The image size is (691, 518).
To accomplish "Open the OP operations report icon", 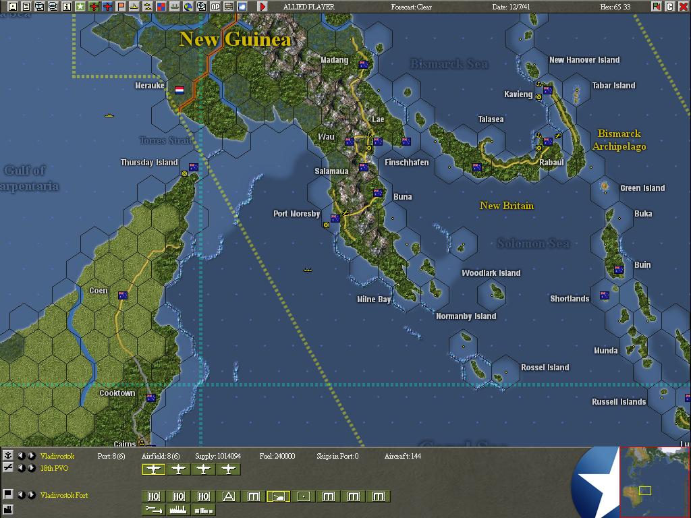I will click(x=215, y=6).
